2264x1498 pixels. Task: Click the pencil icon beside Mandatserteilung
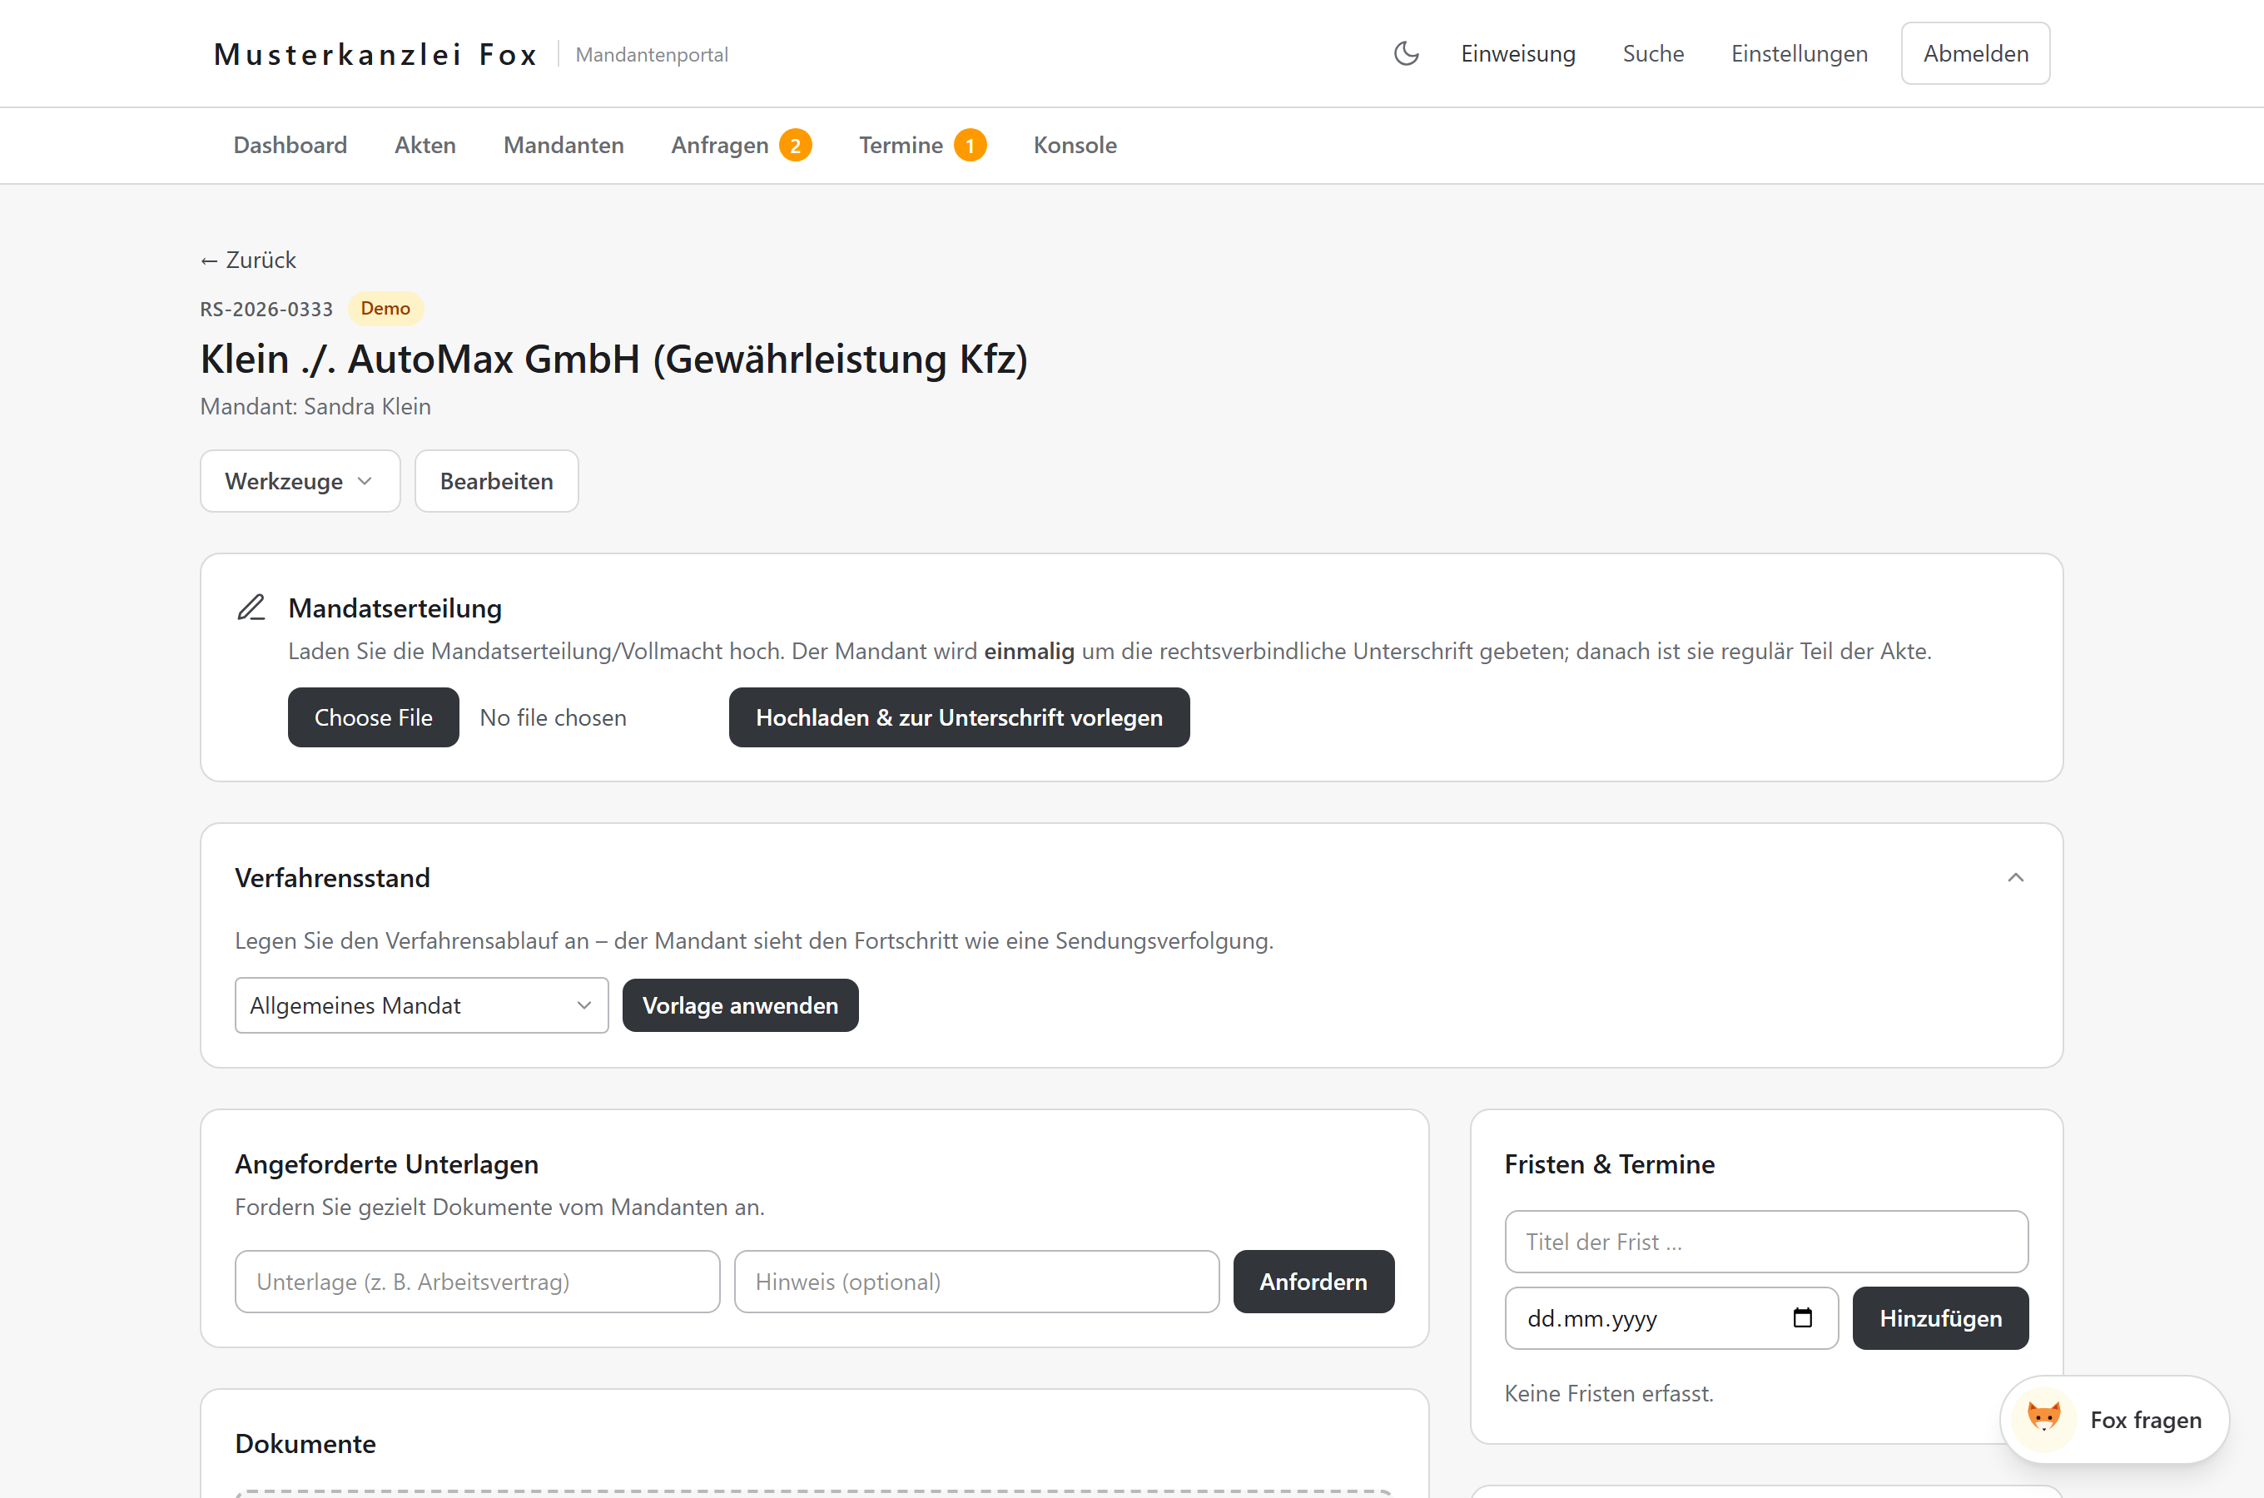point(251,608)
